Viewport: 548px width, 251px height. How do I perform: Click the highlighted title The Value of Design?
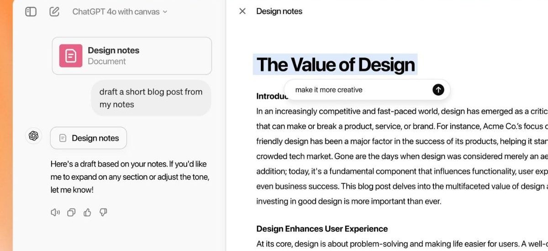(335, 65)
